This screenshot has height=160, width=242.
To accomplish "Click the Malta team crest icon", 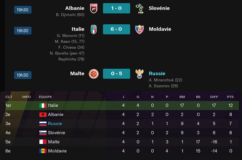I will click(x=93, y=74).
